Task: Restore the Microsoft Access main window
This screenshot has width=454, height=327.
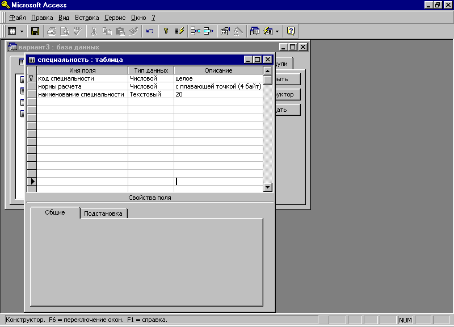Action: click(438, 5)
